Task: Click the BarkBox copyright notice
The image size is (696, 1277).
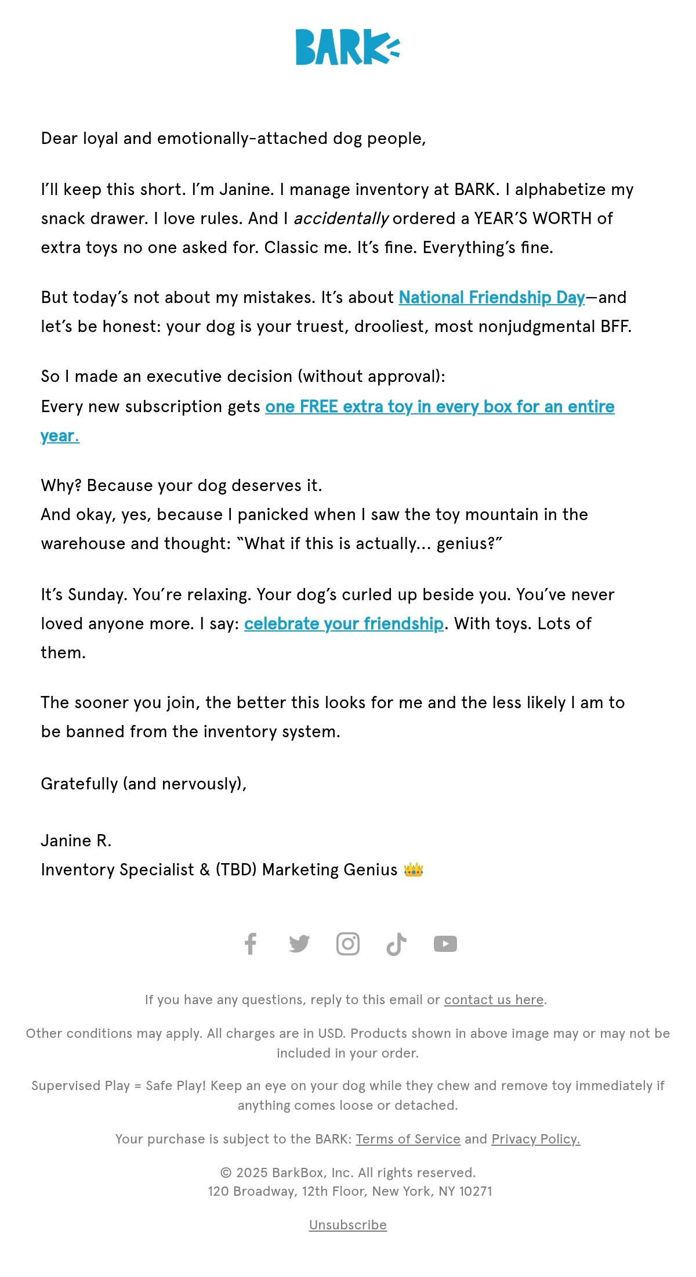Action: [348, 1173]
